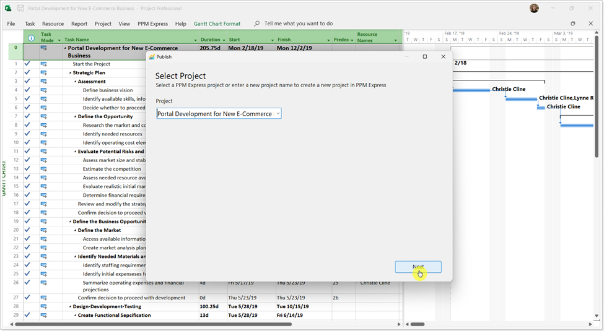Collapse the Strategic Plan summary task
Image resolution: width=604 pixels, height=331 pixels.
[70, 73]
